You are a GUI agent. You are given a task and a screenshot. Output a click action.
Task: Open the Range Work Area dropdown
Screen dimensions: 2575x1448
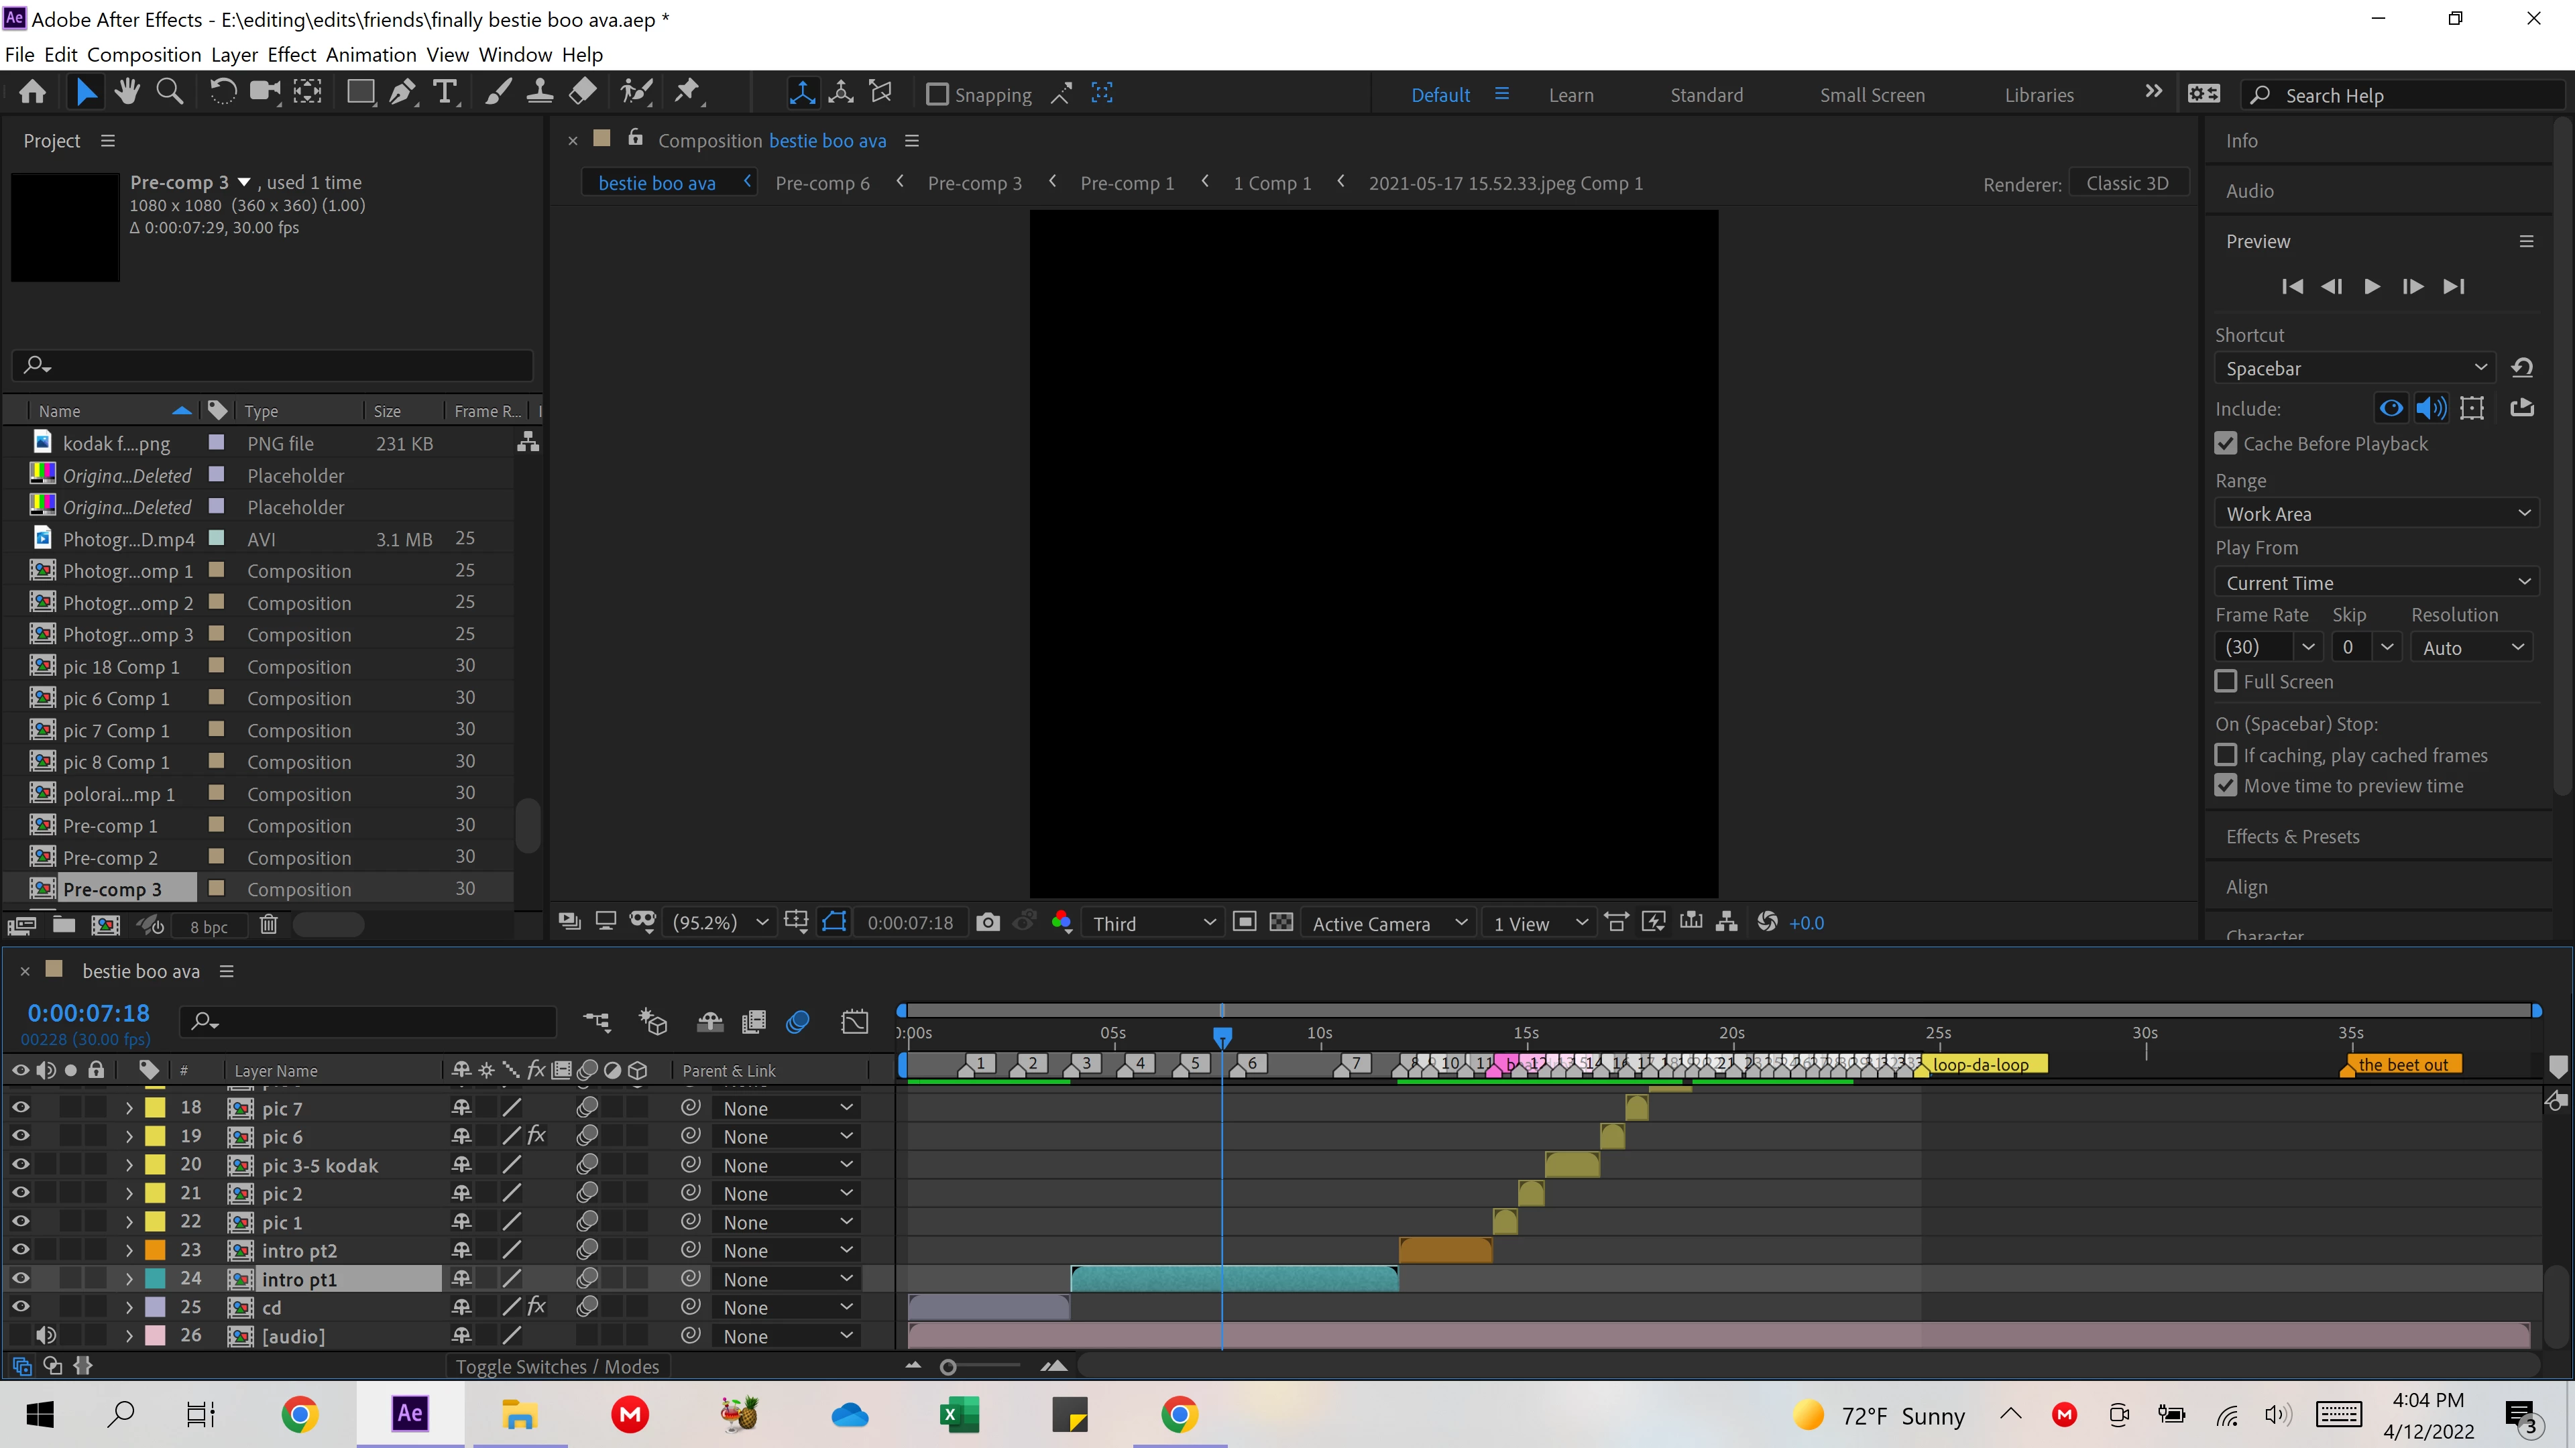tap(2377, 514)
